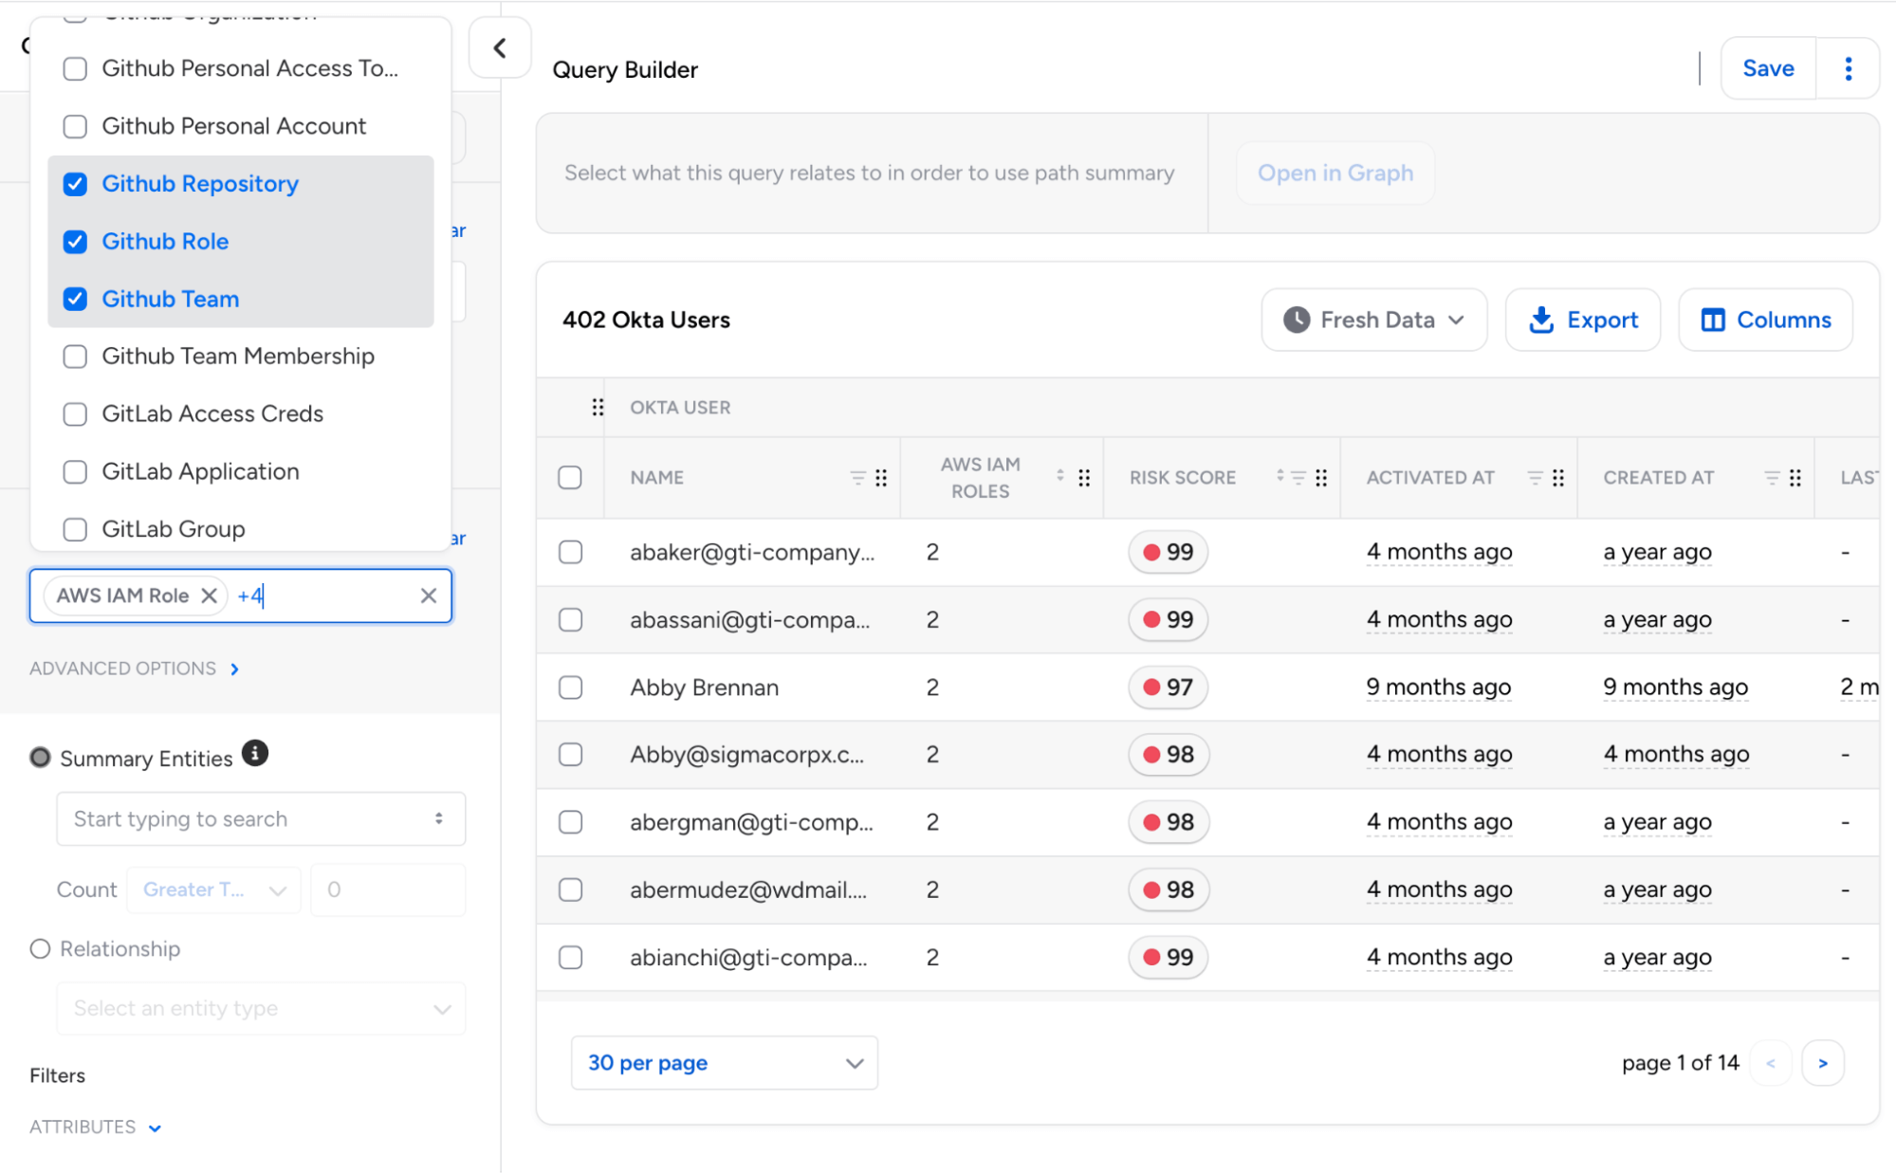
Task: Click the Save button
Action: click(1767, 68)
